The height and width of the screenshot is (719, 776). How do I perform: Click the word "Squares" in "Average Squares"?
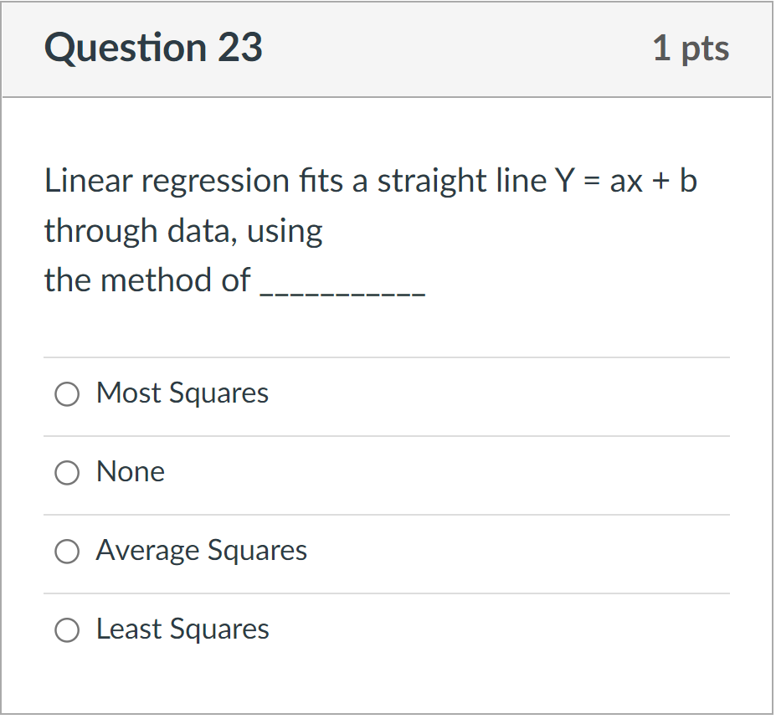point(257,551)
